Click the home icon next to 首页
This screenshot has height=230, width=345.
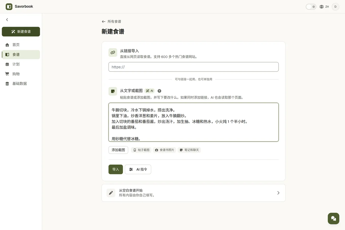pos(7,45)
